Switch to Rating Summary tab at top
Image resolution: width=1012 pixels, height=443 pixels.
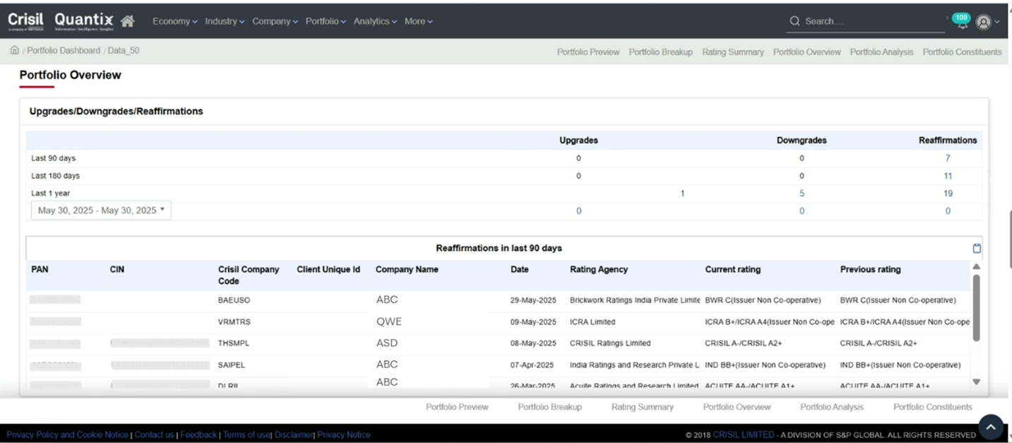732,52
